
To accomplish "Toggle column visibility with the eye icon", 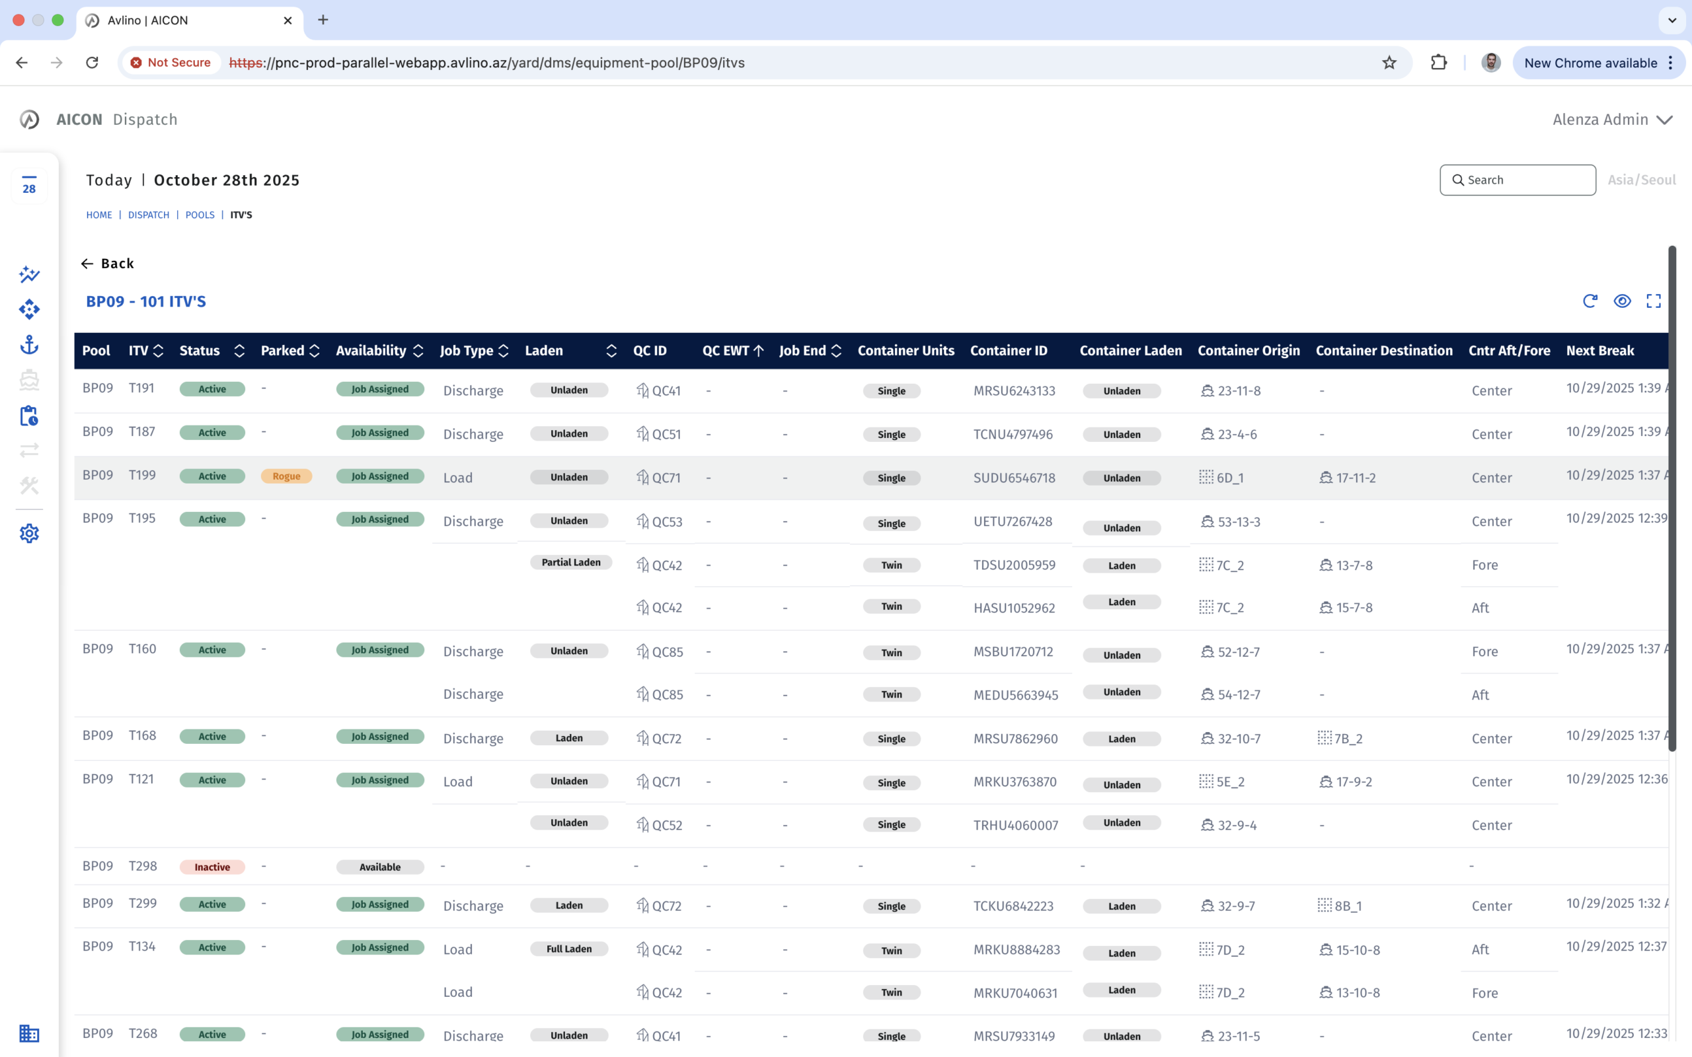I will click(1622, 301).
